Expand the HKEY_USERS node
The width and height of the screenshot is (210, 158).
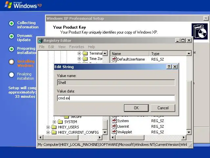click(x=48, y=127)
